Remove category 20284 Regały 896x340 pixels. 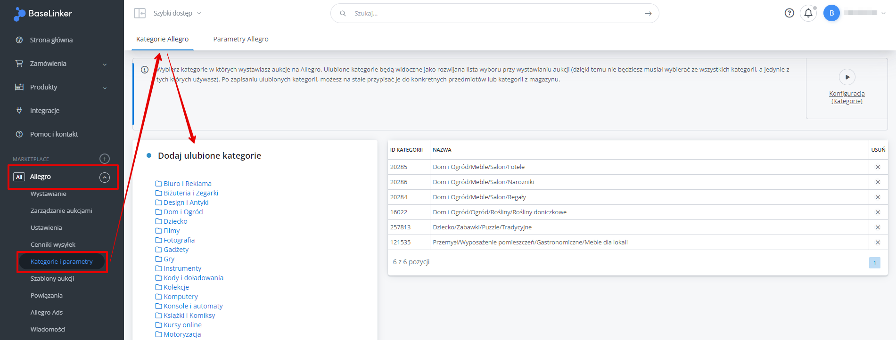[x=878, y=197]
